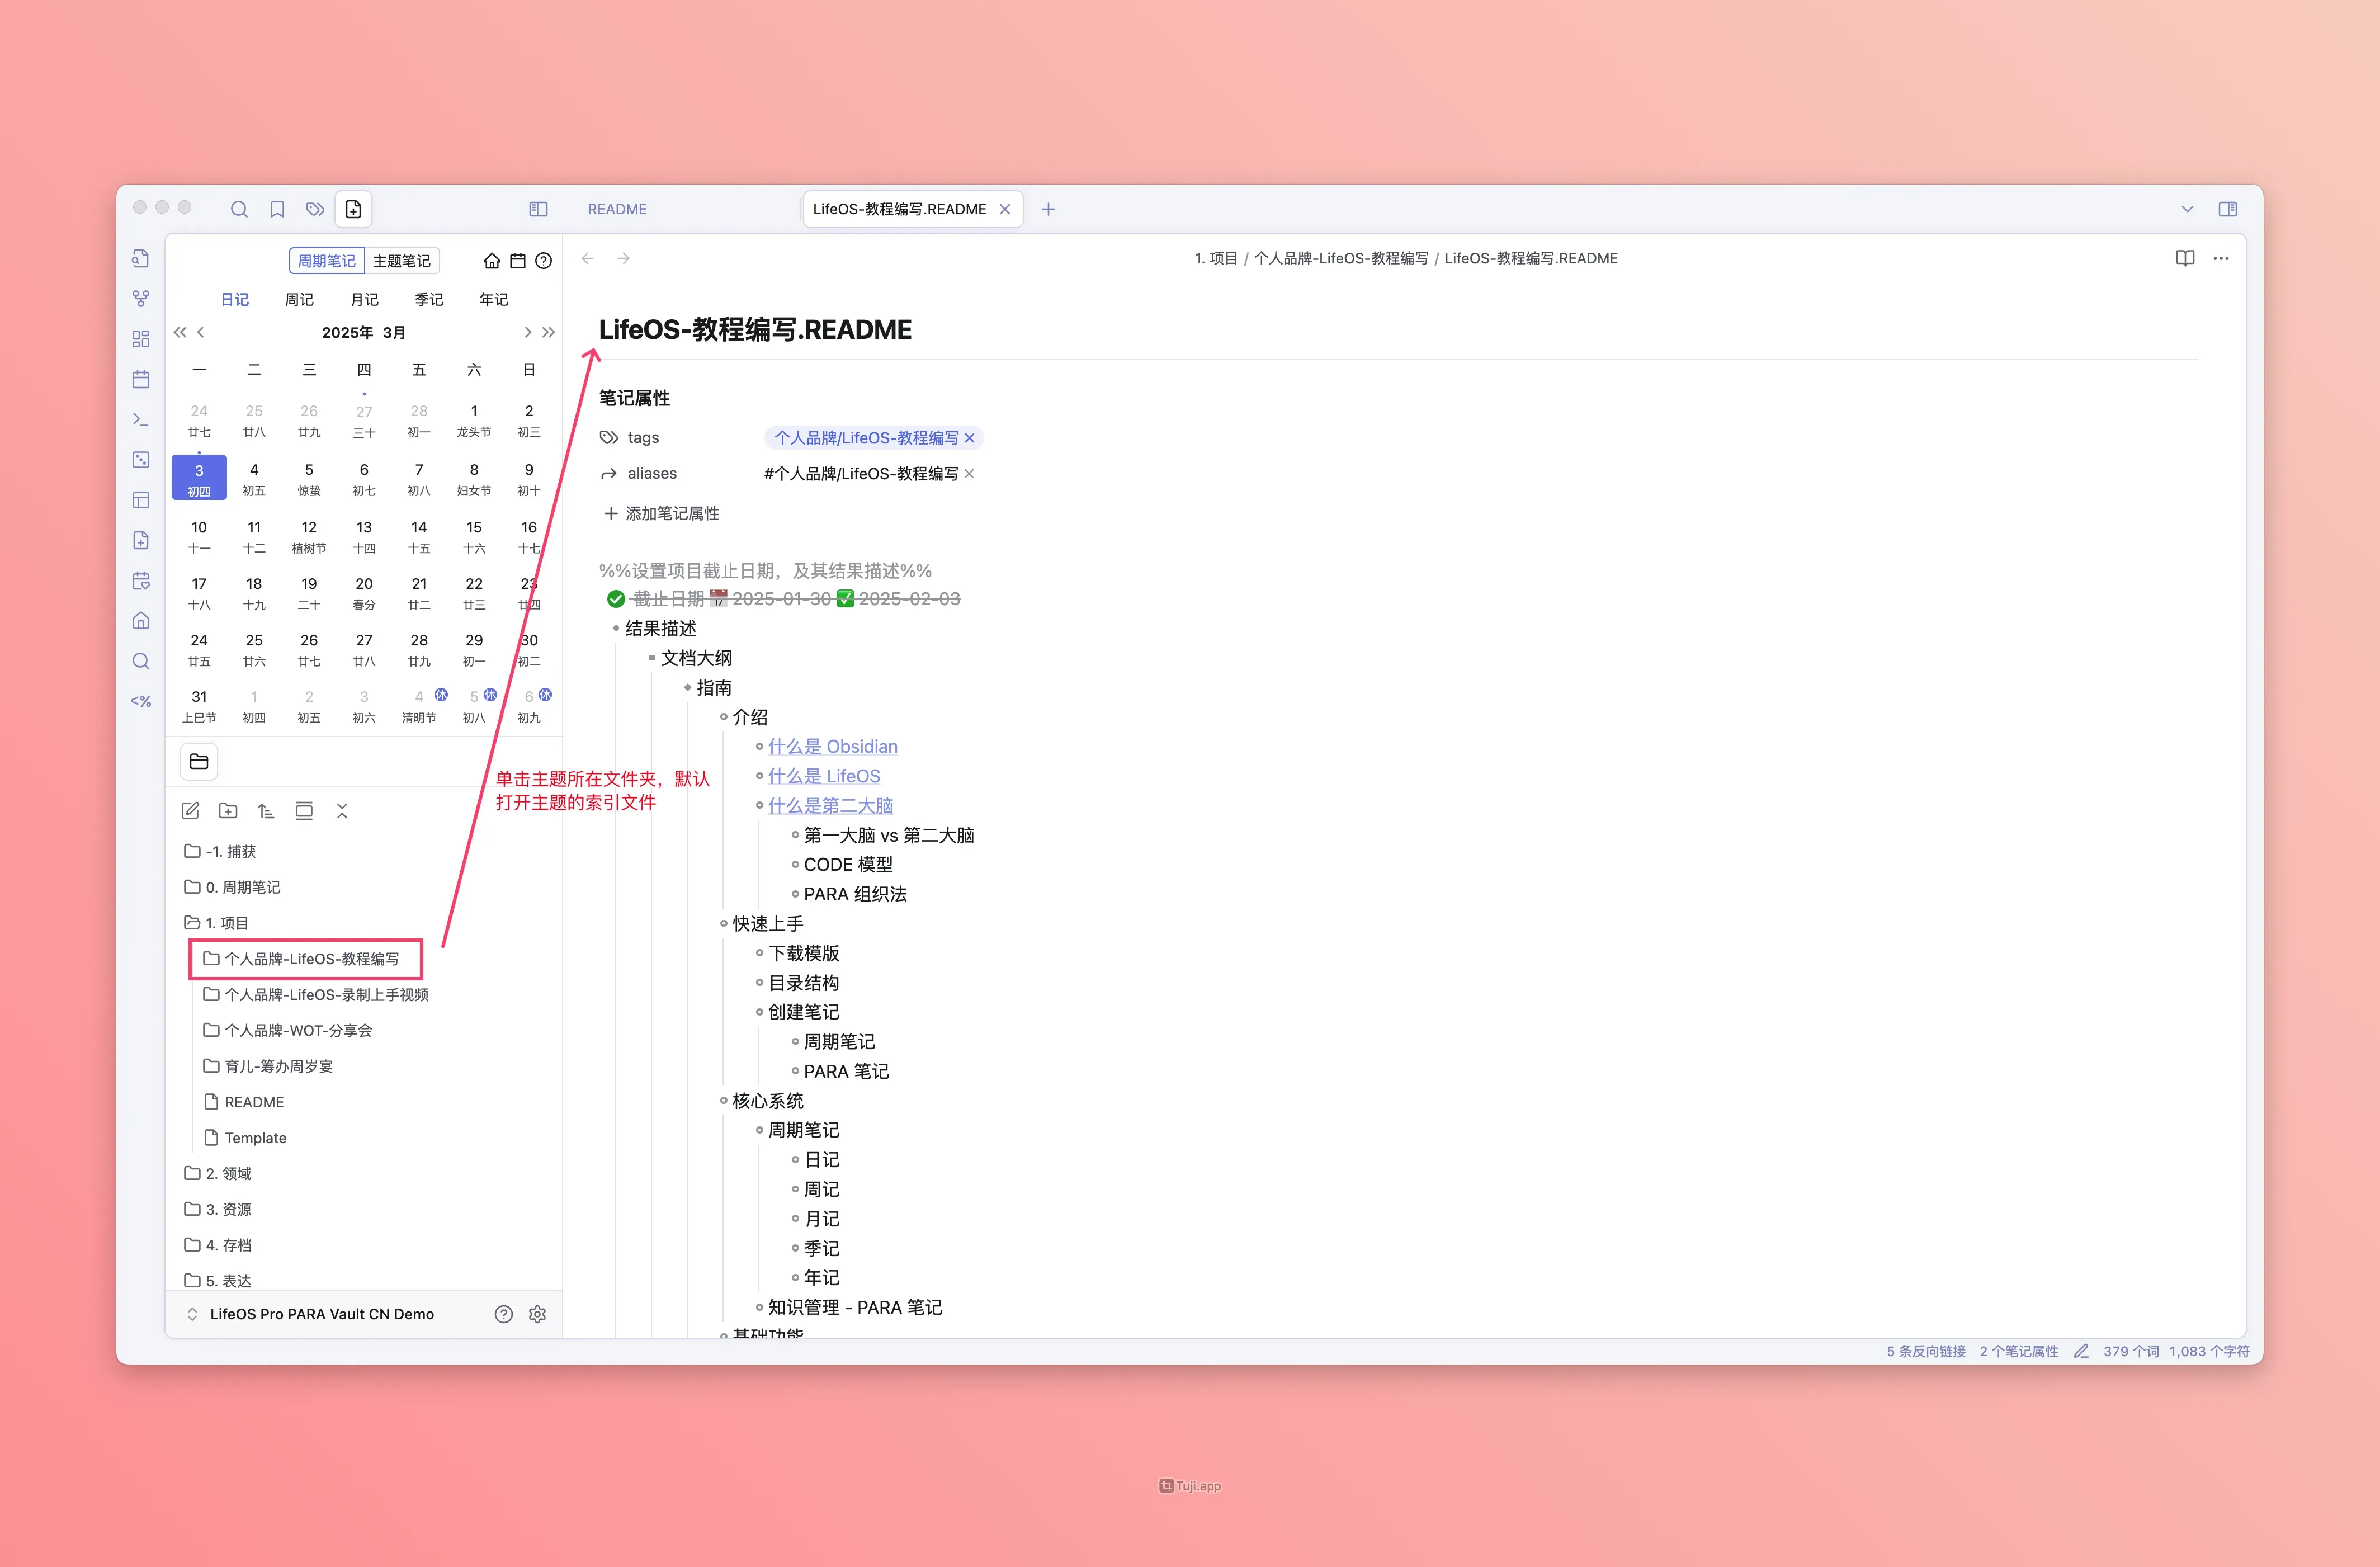
Task: Switch to reading view book icon
Action: point(2184,258)
